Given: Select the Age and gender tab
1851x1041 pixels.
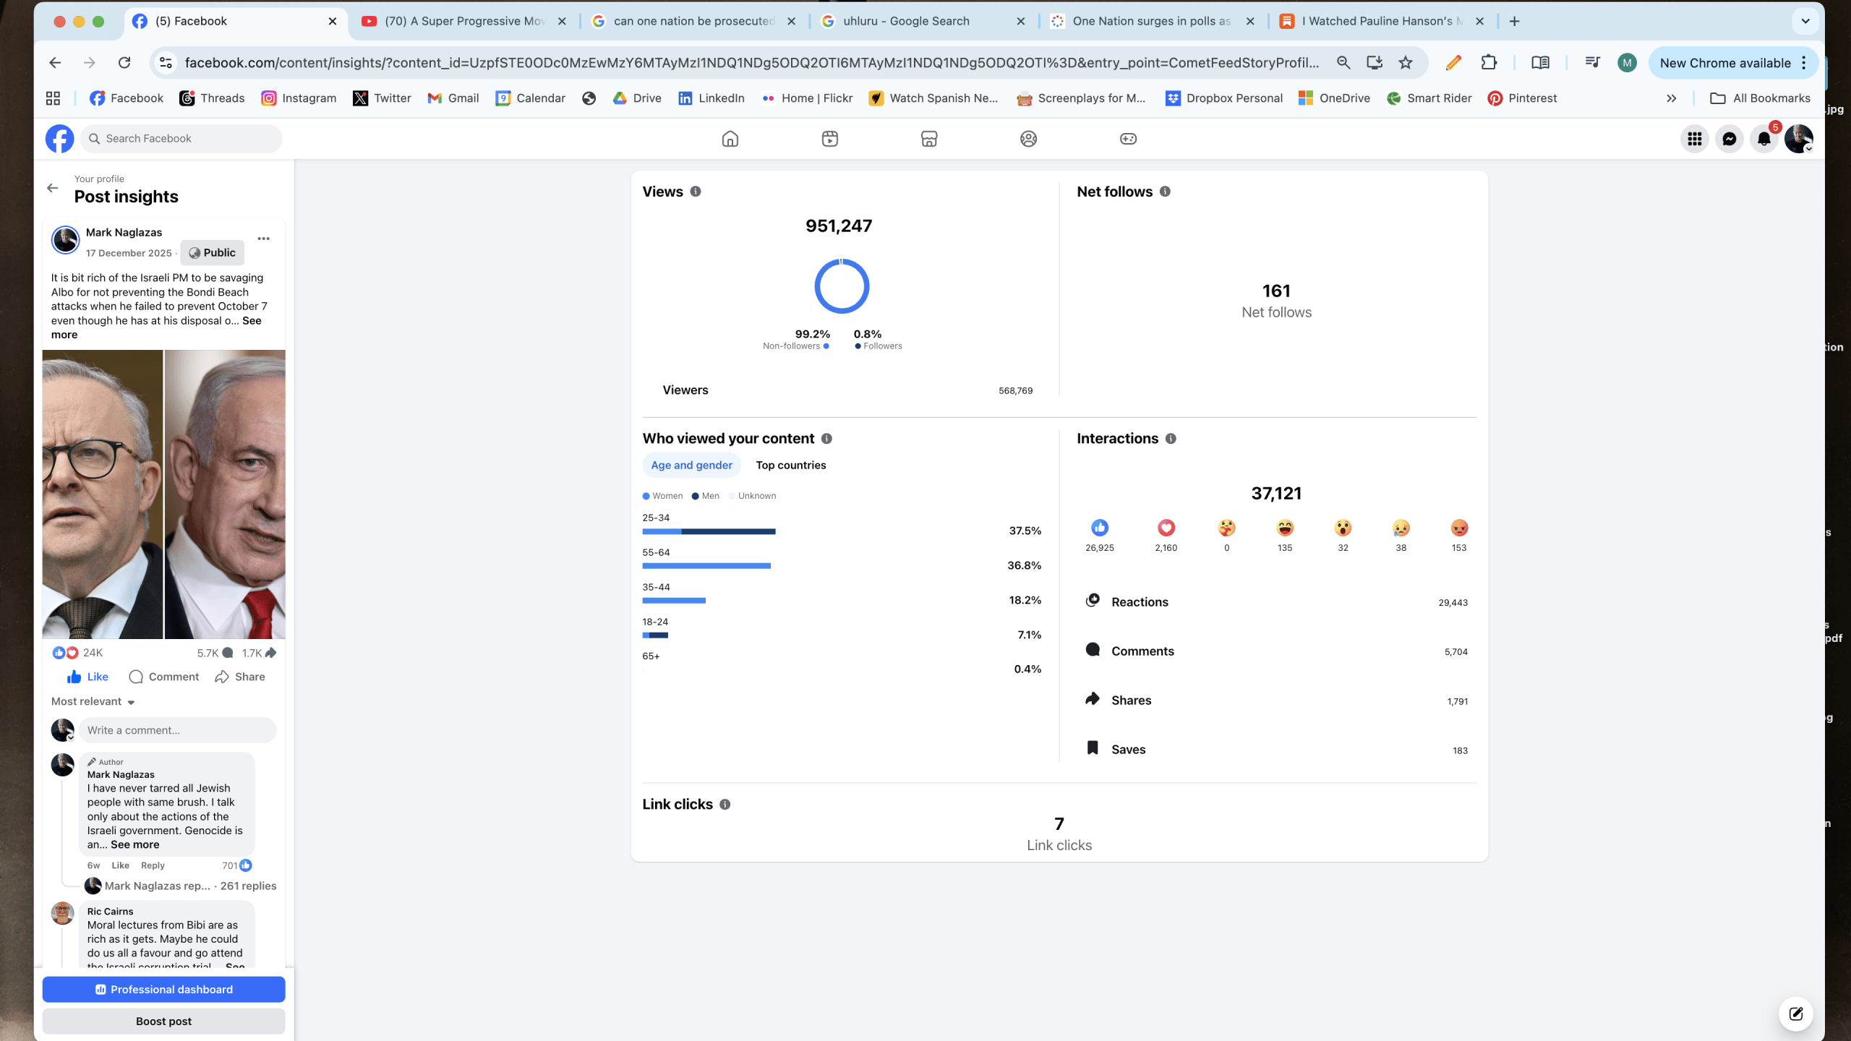Looking at the screenshot, I should tap(691, 465).
